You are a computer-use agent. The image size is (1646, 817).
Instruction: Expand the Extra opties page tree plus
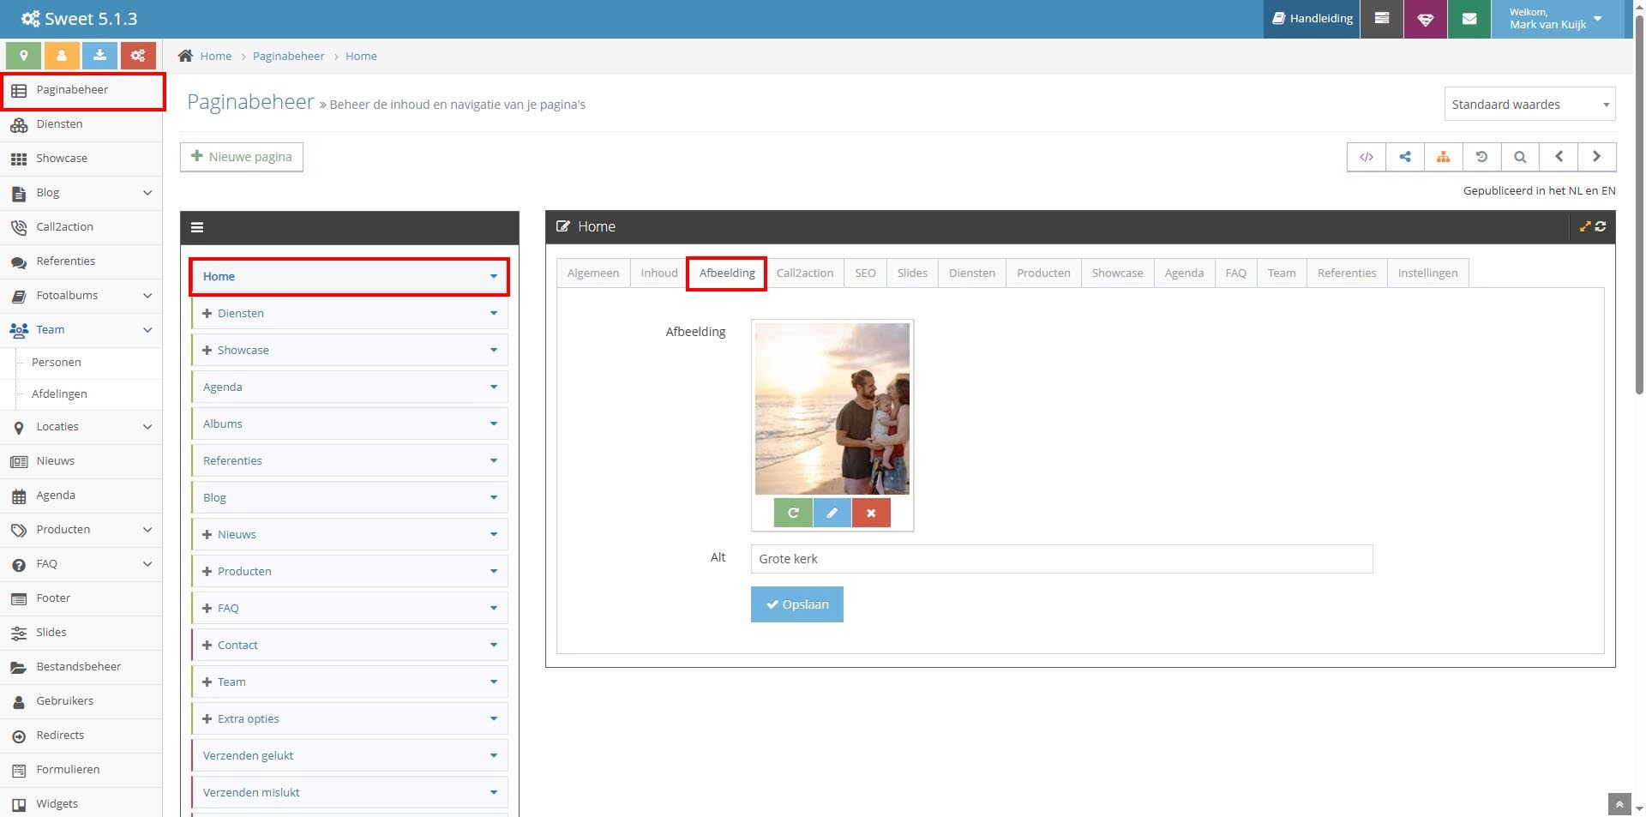(x=207, y=718)
